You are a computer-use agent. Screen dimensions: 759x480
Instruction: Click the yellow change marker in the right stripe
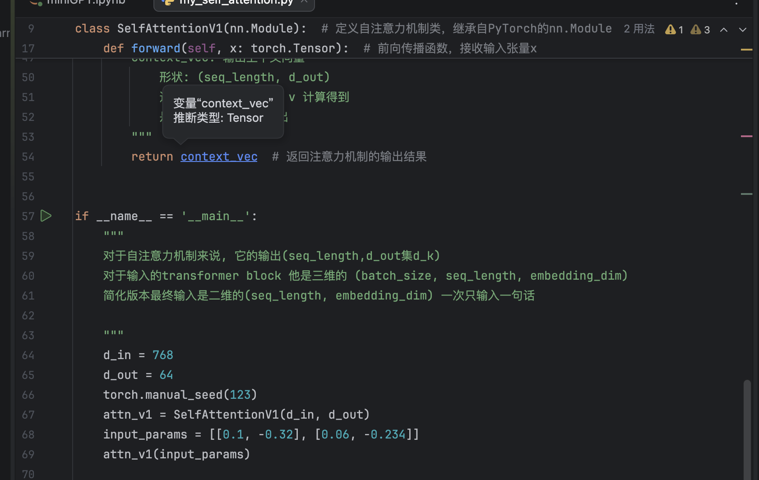tap(748, 50)
